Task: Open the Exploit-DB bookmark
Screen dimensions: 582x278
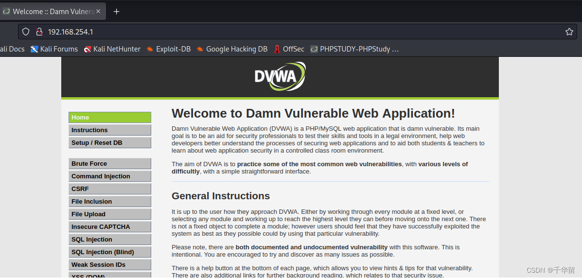Action: tap(169, 49)
